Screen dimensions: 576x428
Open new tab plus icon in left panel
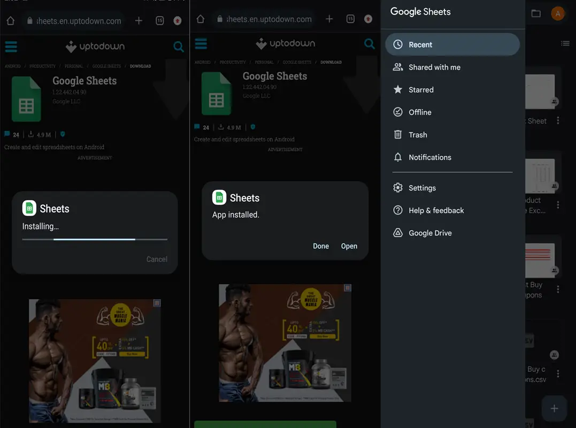[x=139, y=20]
